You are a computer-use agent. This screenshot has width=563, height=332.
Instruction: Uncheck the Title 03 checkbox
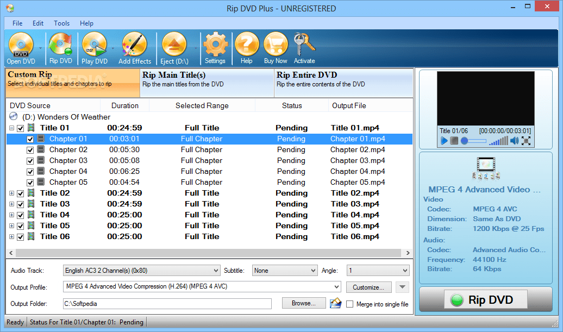coord(21,204)
